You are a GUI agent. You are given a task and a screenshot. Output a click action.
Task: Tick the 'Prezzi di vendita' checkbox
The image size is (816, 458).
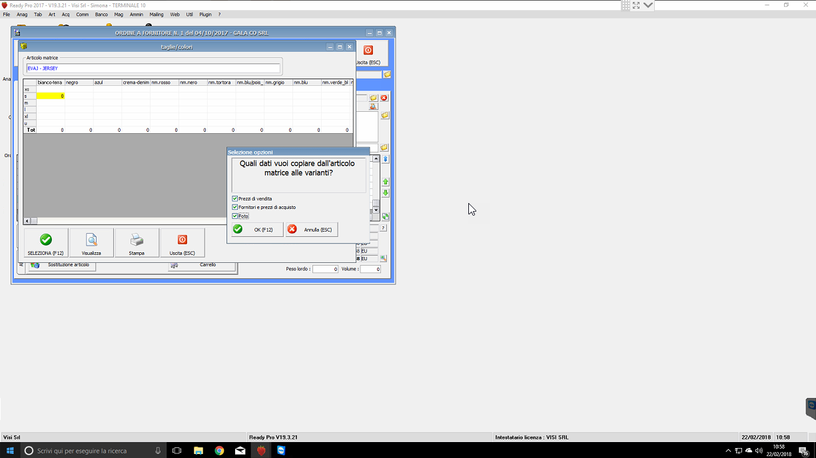click(x=235, y=198)
